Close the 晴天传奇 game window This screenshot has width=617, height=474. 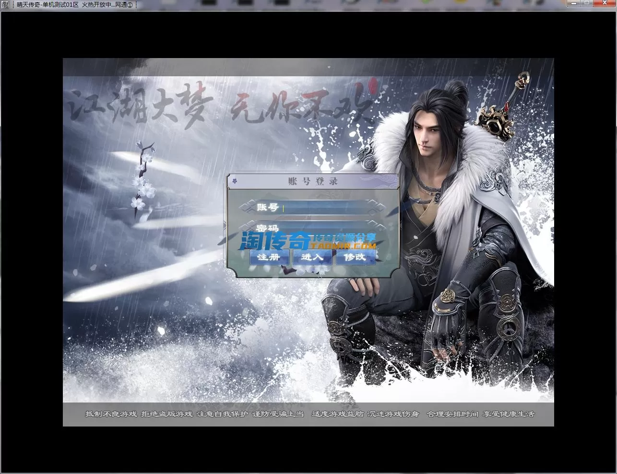point(604,3)
